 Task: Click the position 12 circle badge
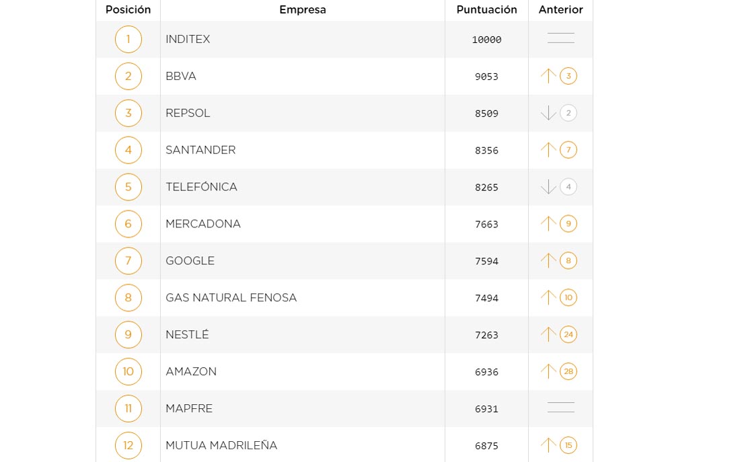(x=128, y=445)
